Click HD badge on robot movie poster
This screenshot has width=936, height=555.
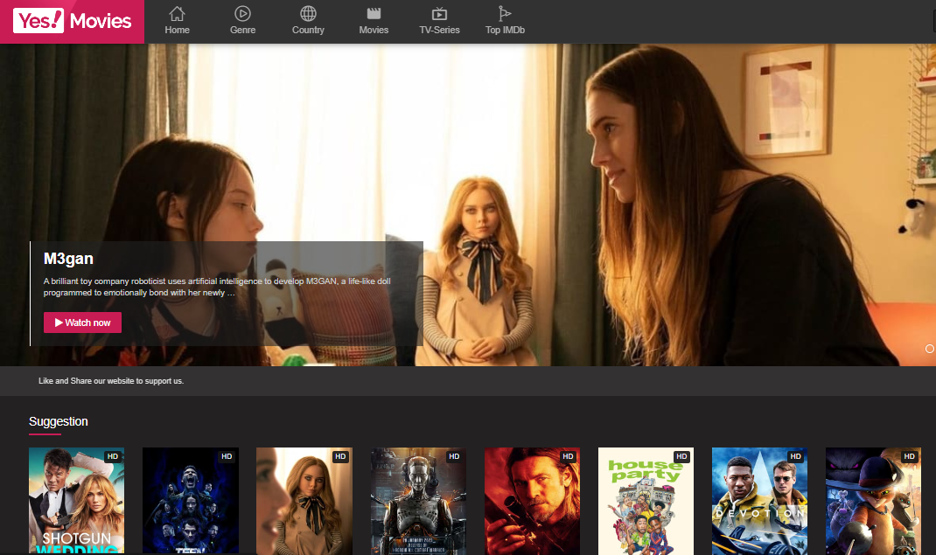point(454,456)
